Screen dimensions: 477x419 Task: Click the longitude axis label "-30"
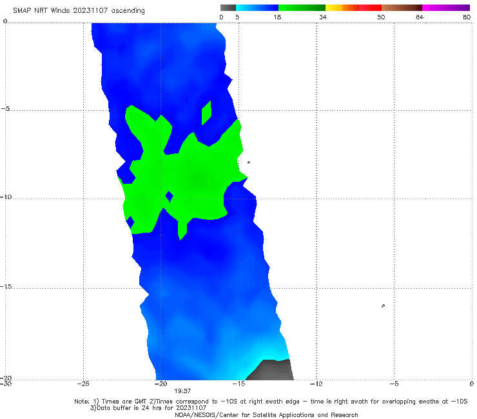click(6, 384)
